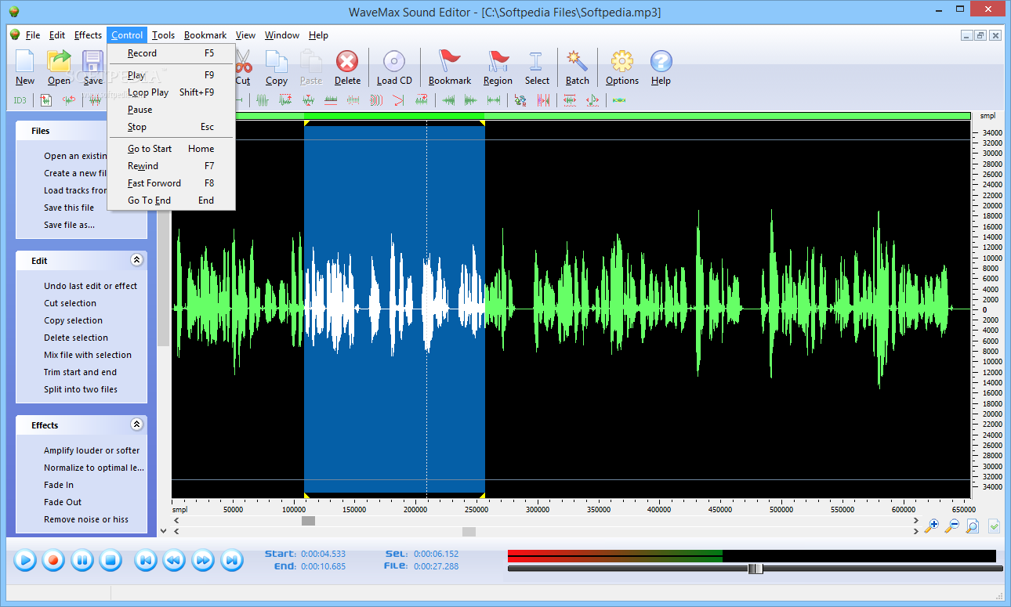Viewport: 1011px width, 607px height.
Task: Click the yellow selection start marker
Action: click(x=306, y=123)
